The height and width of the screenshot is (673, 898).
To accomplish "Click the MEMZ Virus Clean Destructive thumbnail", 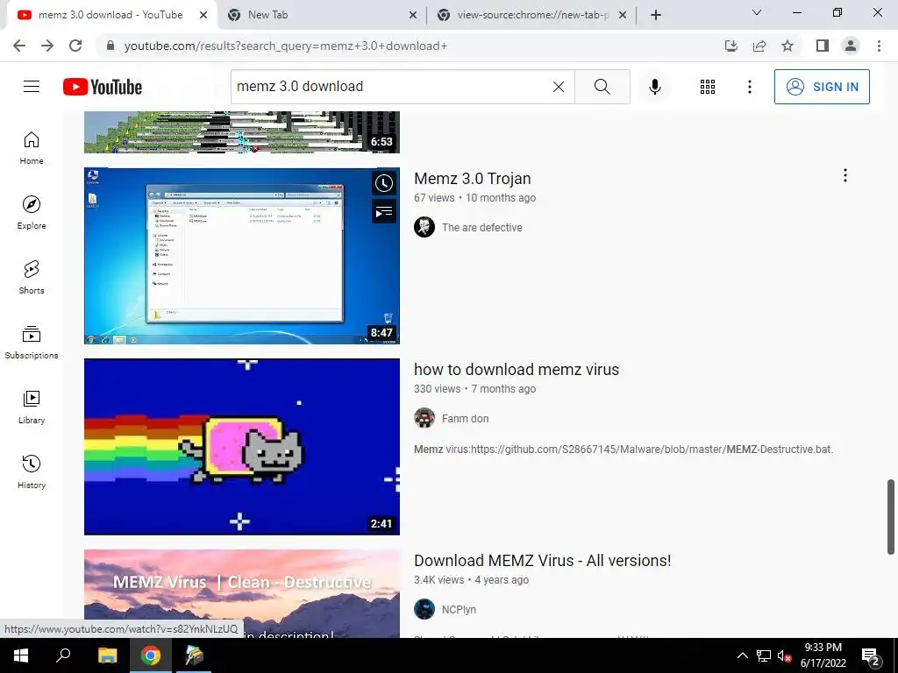I will click(x=242, y=594).
